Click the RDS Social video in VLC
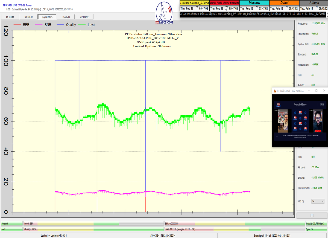 coord(300,120)
